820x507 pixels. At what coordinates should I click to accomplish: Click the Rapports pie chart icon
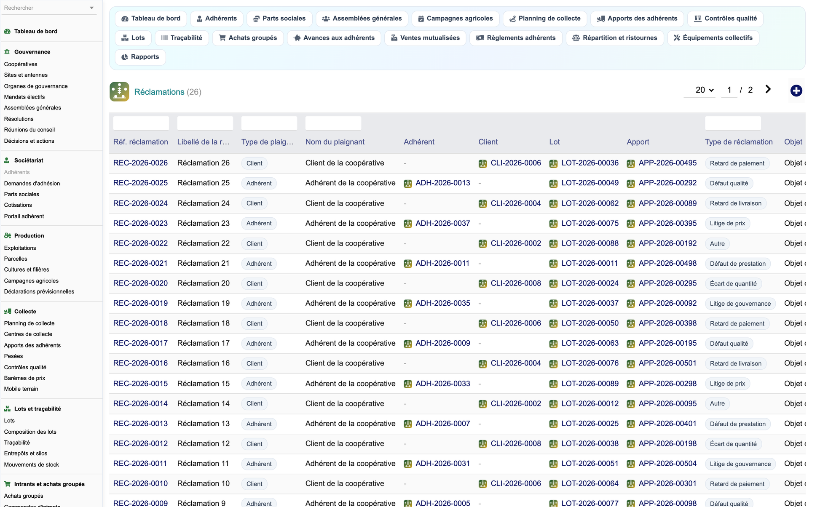click(125, 57)
